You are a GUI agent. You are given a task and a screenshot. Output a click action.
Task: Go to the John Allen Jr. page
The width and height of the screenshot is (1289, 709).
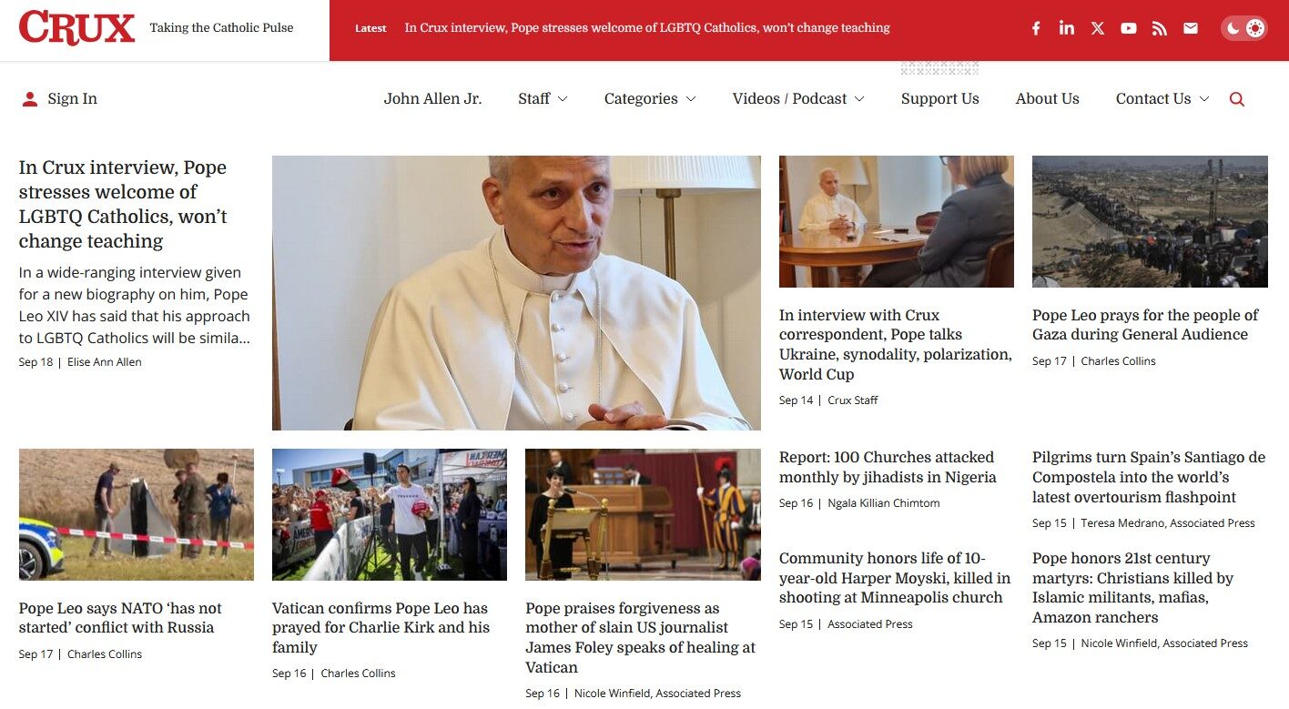(432, 99)
